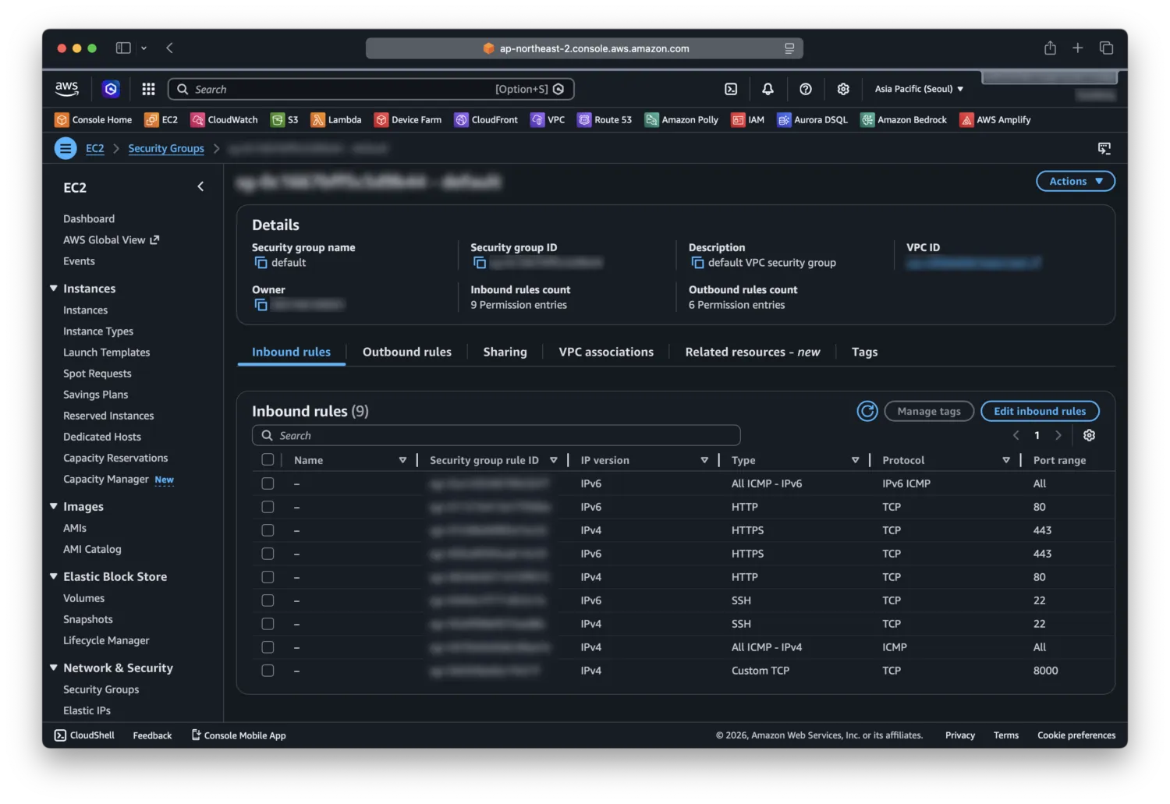Image resolution: width=1170 pixels, height=804 pixels.
Task: Open the Tags tab
Action: click(x=864, y=352)
